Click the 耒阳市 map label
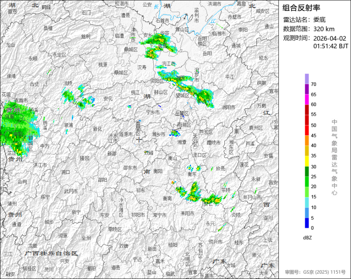 click(187, 214)
